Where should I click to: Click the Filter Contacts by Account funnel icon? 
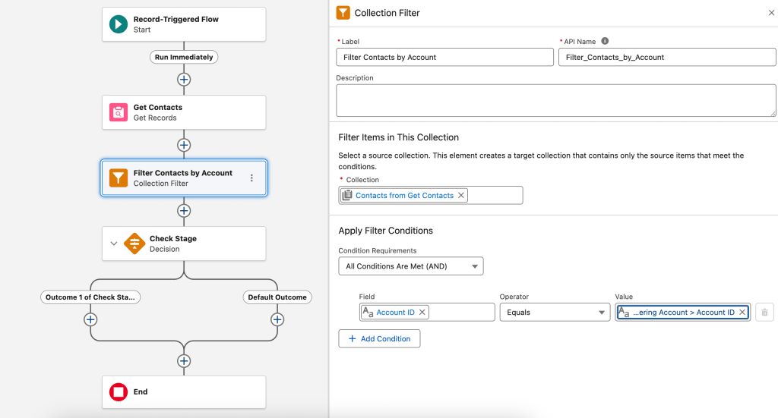pyautogui.click(x=118, y=178)
